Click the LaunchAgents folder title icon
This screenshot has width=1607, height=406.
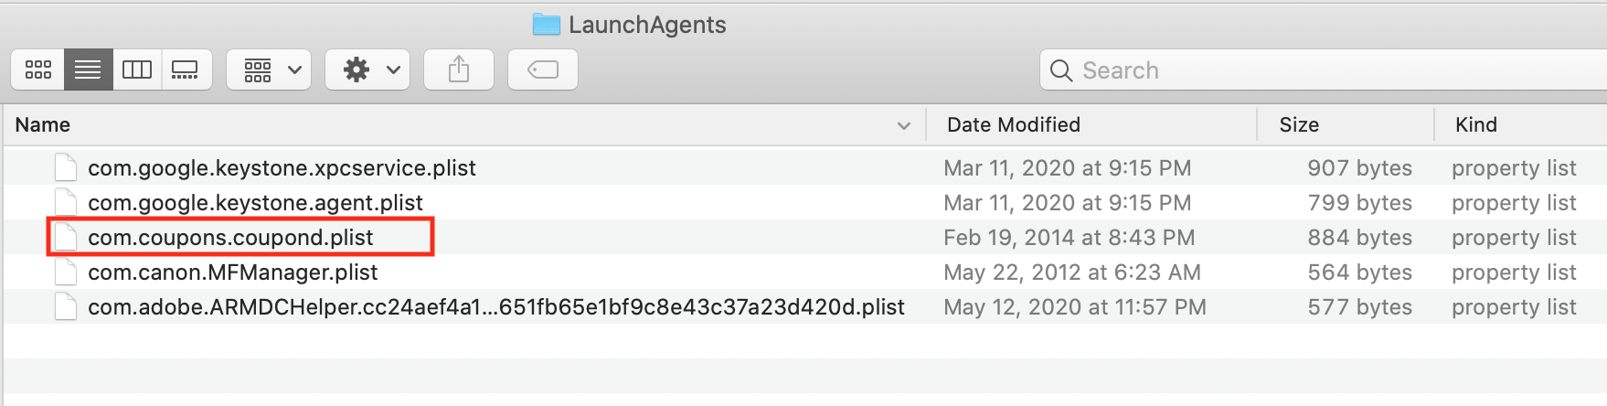tap(547, 25)
